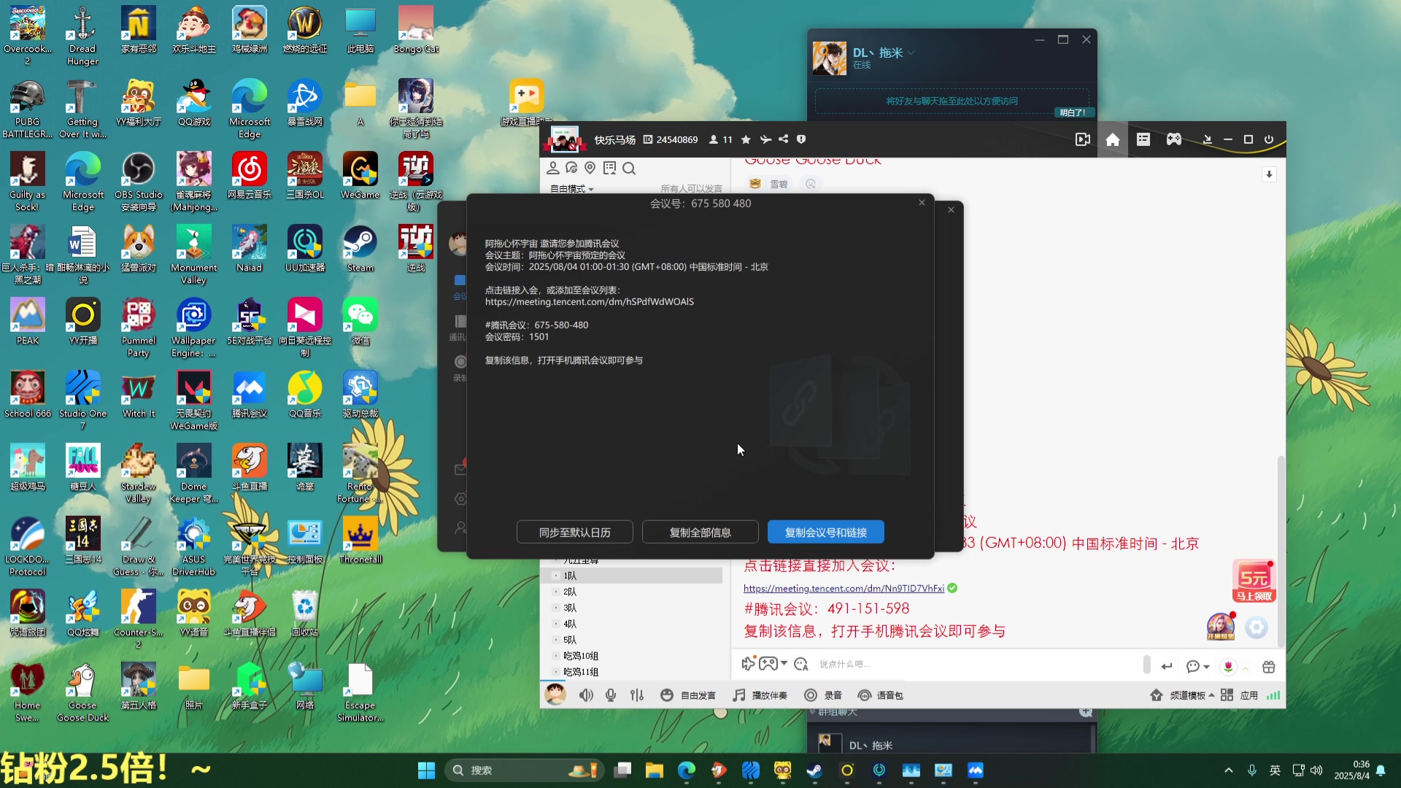Expand the gift up-arrow beside flower
1401x788 pixels.
point(1246,668)
